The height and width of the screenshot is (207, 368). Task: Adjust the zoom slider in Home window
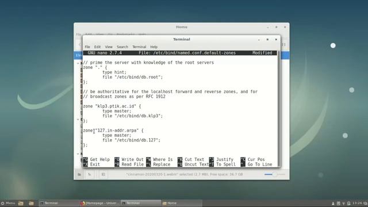(x=275, y=174)
